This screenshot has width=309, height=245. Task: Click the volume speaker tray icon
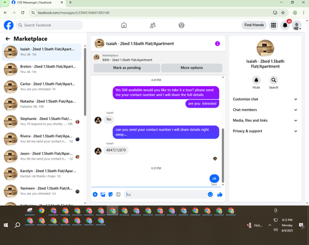click(x=276, y=230)
